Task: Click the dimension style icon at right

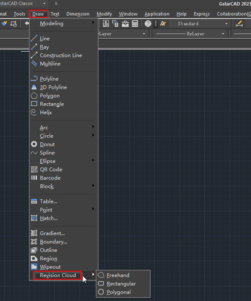Action: click(x=239, y=24)
